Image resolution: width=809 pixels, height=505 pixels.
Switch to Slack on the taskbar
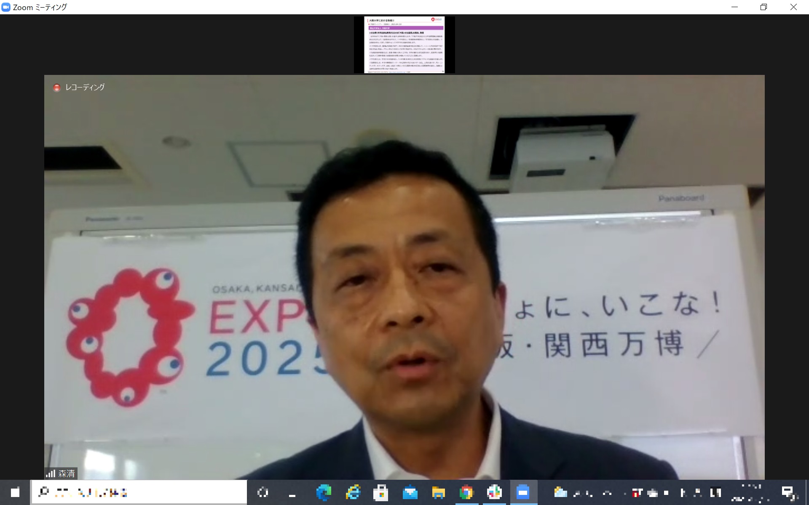pyautogui.click(x=494, y=492)
